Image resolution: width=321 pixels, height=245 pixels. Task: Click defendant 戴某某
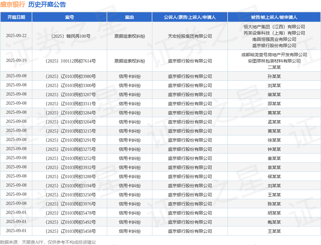click(274, 222)
